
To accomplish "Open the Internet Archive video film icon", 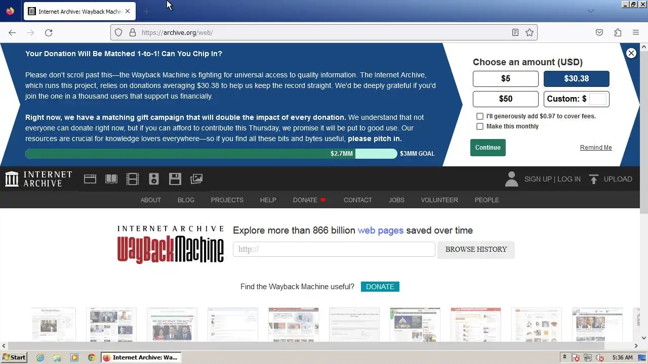I will click(133, 179).
